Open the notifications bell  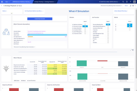(127, 2)
